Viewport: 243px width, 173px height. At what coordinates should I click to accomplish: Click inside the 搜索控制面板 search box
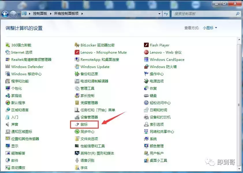click(202, 13)
